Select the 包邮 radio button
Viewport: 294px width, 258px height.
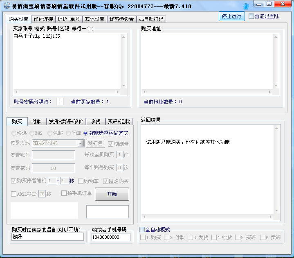click(x=50, y=133)
